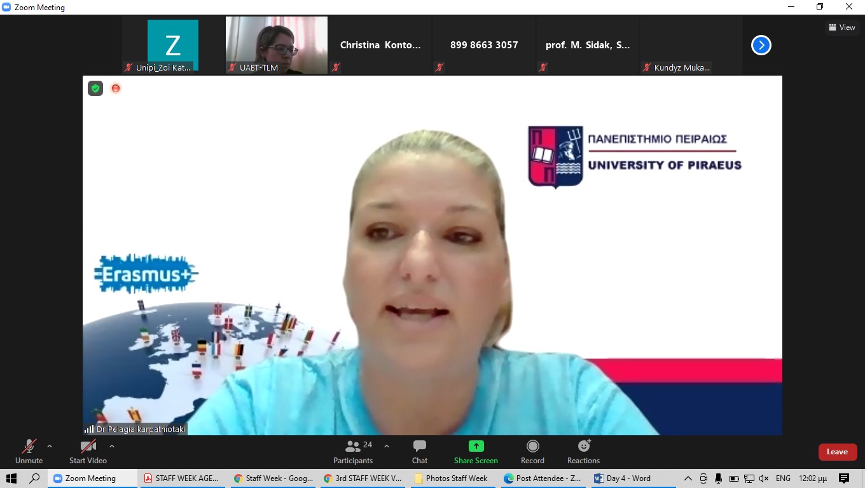Image resolution: width=865 pixels, height=488 pixels.
Task: Unmute the microphone
Action: pos(29,452)
